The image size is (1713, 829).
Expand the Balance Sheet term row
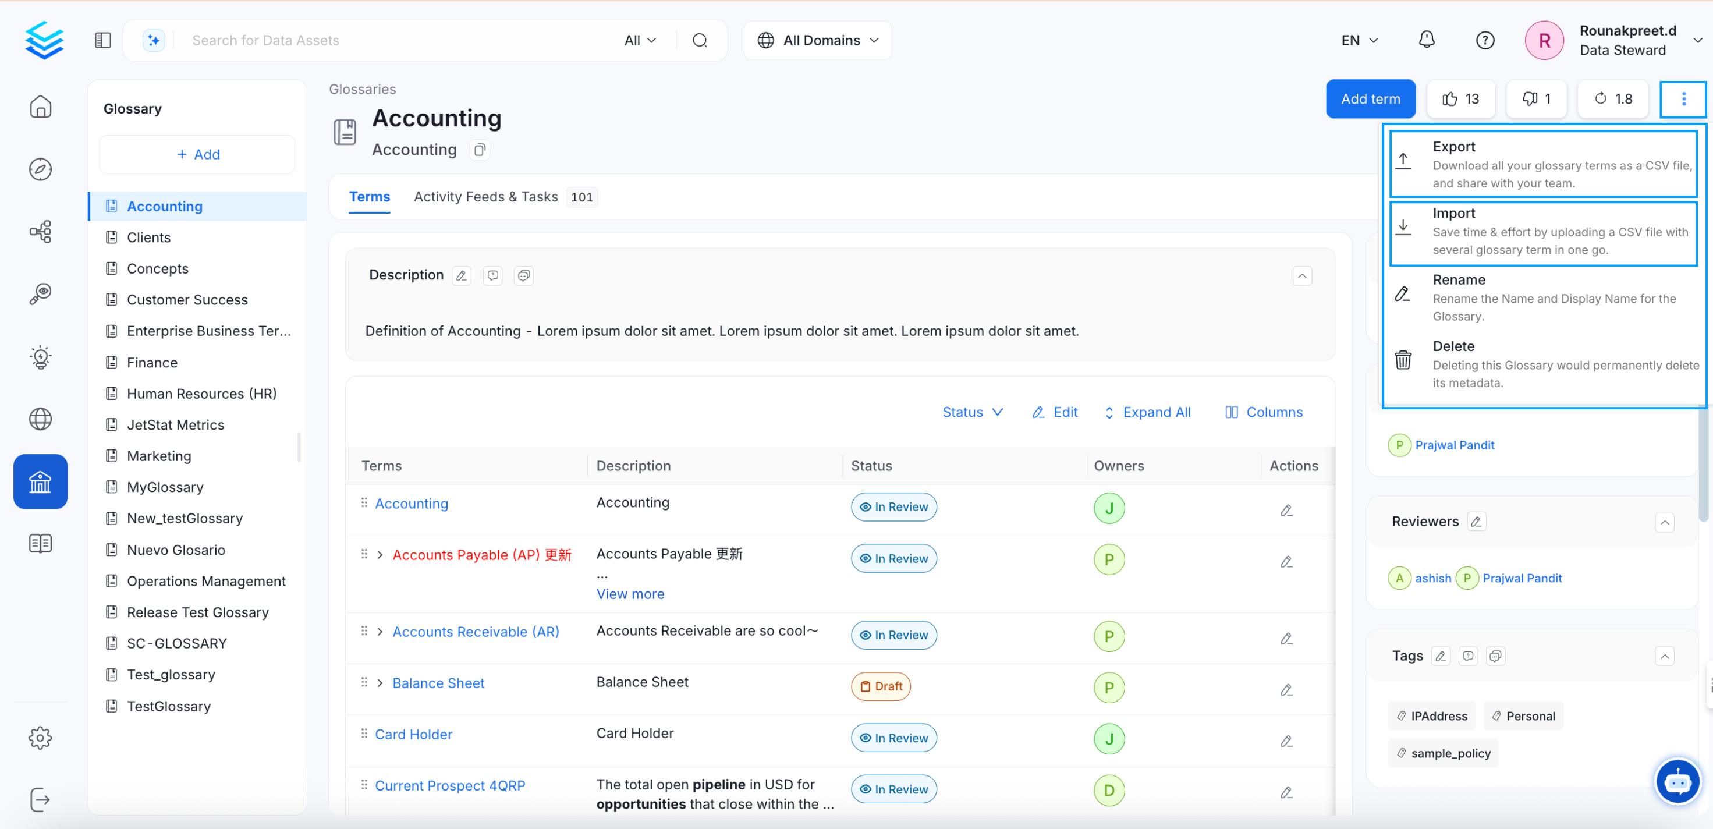[x=380, y=683]
